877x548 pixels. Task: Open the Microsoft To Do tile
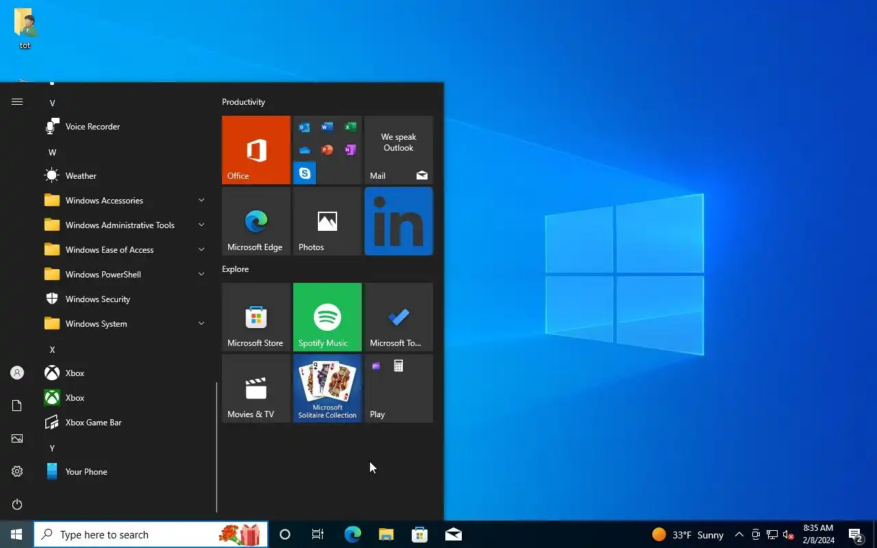(399, 317)
